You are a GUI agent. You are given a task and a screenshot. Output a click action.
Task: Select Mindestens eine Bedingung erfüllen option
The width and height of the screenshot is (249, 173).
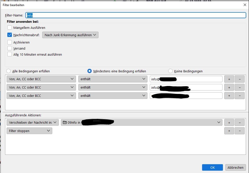click(x=89, y=71)
